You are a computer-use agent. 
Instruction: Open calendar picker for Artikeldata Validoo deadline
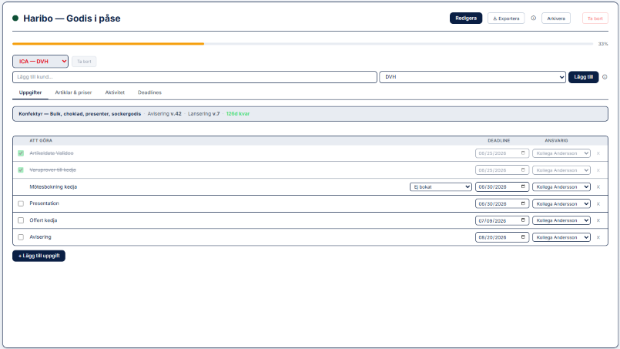click(523, 153)
